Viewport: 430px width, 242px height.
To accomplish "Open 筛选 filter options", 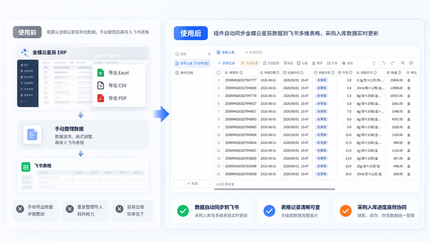I will click(x=288, y=63).
